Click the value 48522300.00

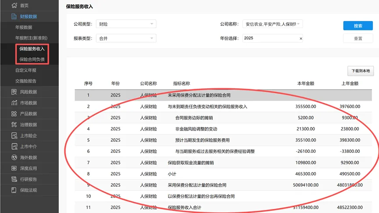pos(350,207)
